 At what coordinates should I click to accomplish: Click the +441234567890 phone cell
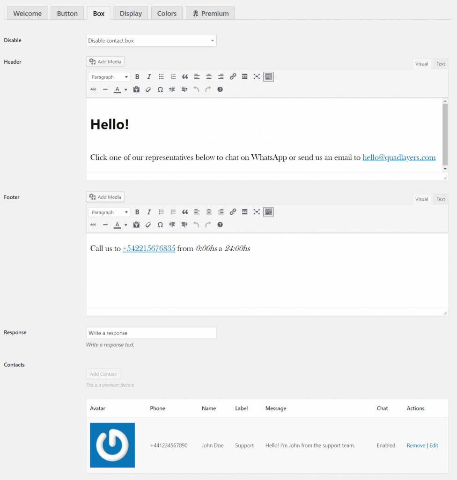tap(169, 445)
